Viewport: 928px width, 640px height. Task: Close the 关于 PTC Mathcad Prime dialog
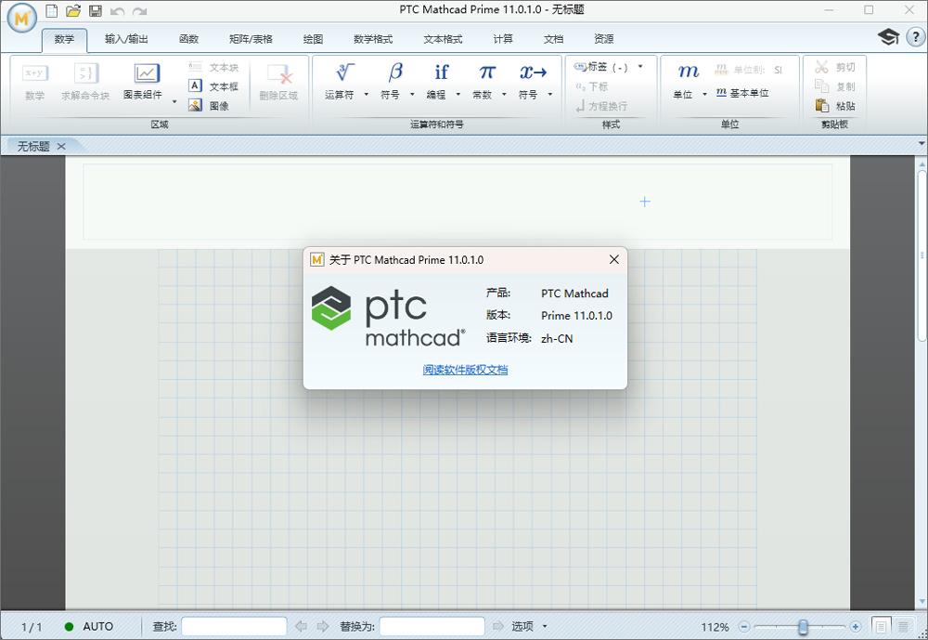614,259
